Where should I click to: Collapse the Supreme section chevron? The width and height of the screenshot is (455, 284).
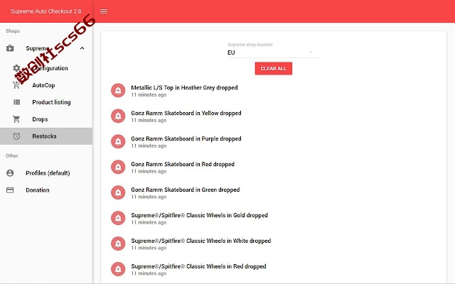pyautogui.click(x=82, y=48)
